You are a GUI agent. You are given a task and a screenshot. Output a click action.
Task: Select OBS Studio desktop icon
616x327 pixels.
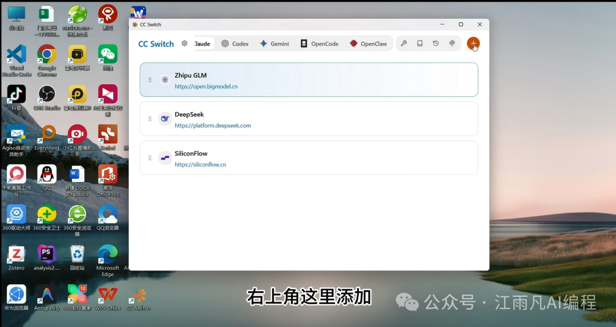47,98
